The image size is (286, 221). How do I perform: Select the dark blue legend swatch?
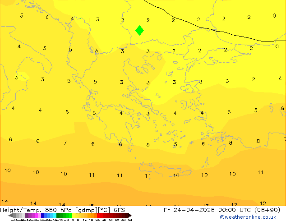click(x=42, y=215)
